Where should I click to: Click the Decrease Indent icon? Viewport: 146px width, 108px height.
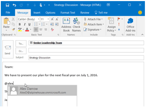click(52, 24)
